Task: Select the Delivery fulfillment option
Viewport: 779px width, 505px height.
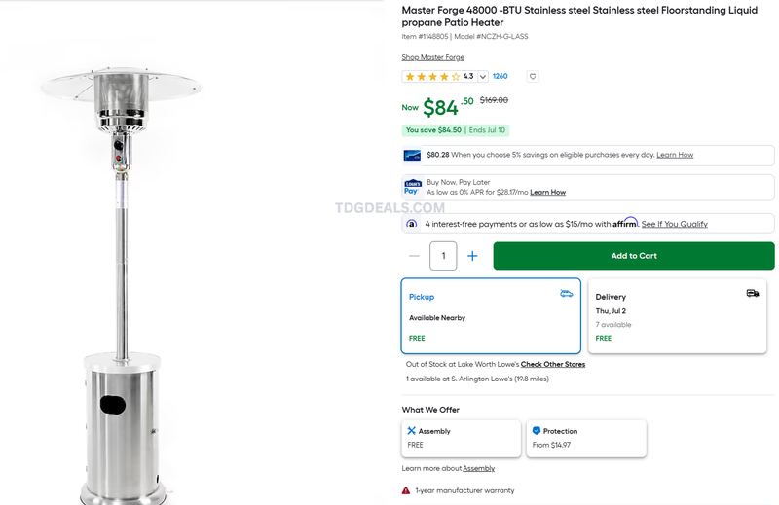Action: 677,316
